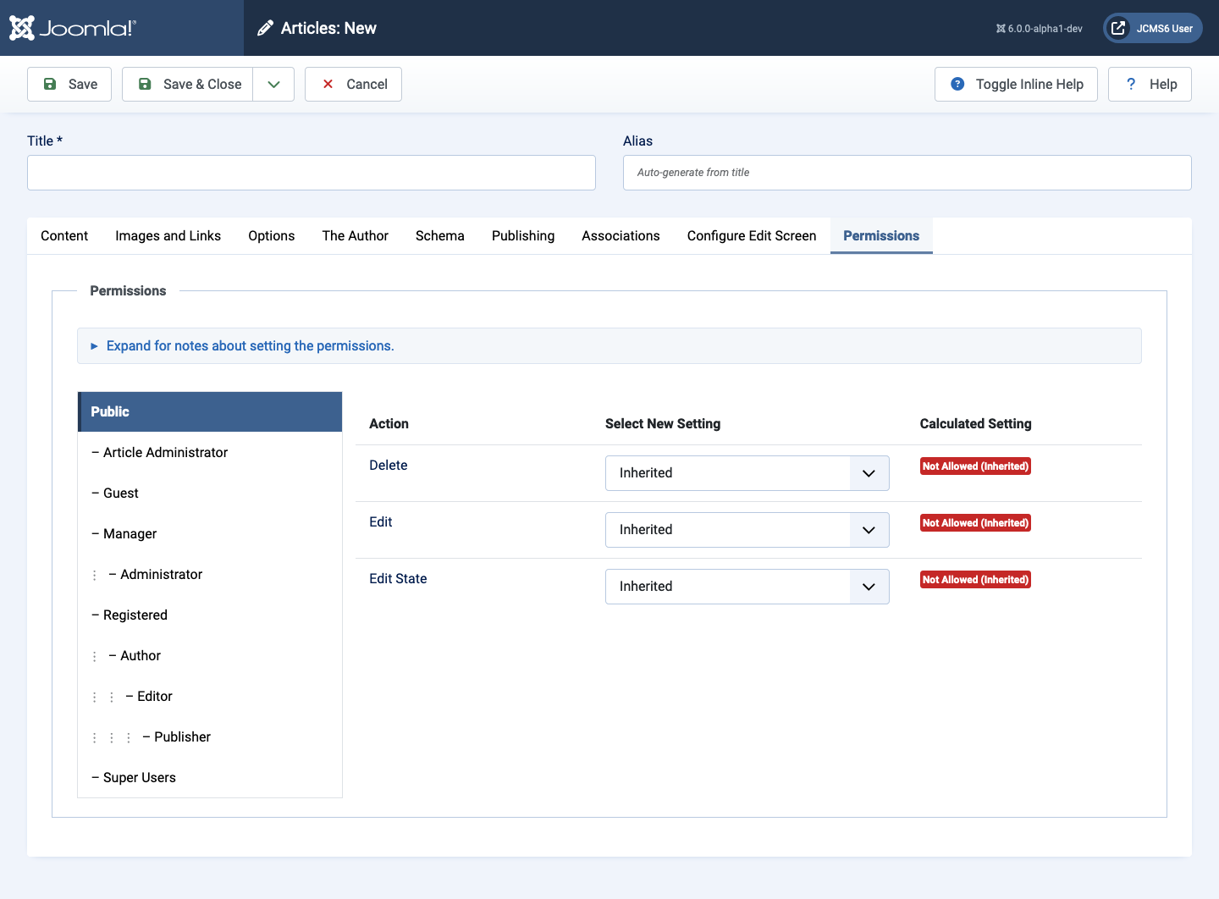Switch to Configure Edit Screen tab
1219x899 pixels.
(x=752, y=235)
